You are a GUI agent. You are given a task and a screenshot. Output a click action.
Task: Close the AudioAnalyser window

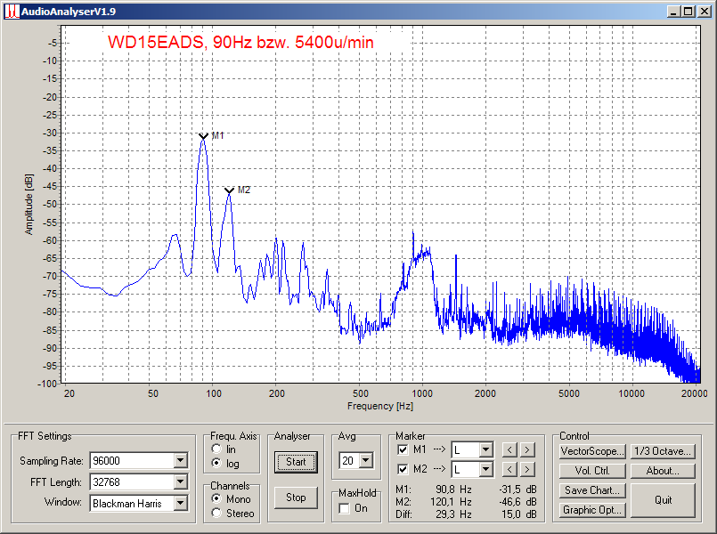[705, 12]
